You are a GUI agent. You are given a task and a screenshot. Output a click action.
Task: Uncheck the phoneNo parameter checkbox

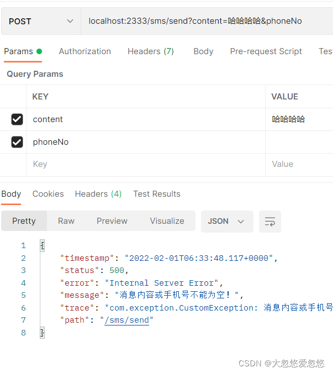(17, 142)
